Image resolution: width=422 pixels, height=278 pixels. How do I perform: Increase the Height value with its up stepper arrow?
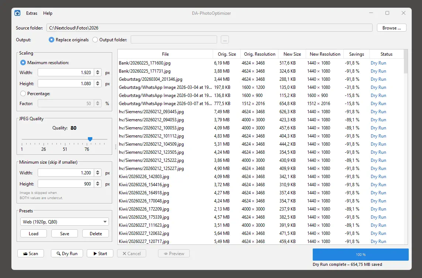[x=97, y=81]
